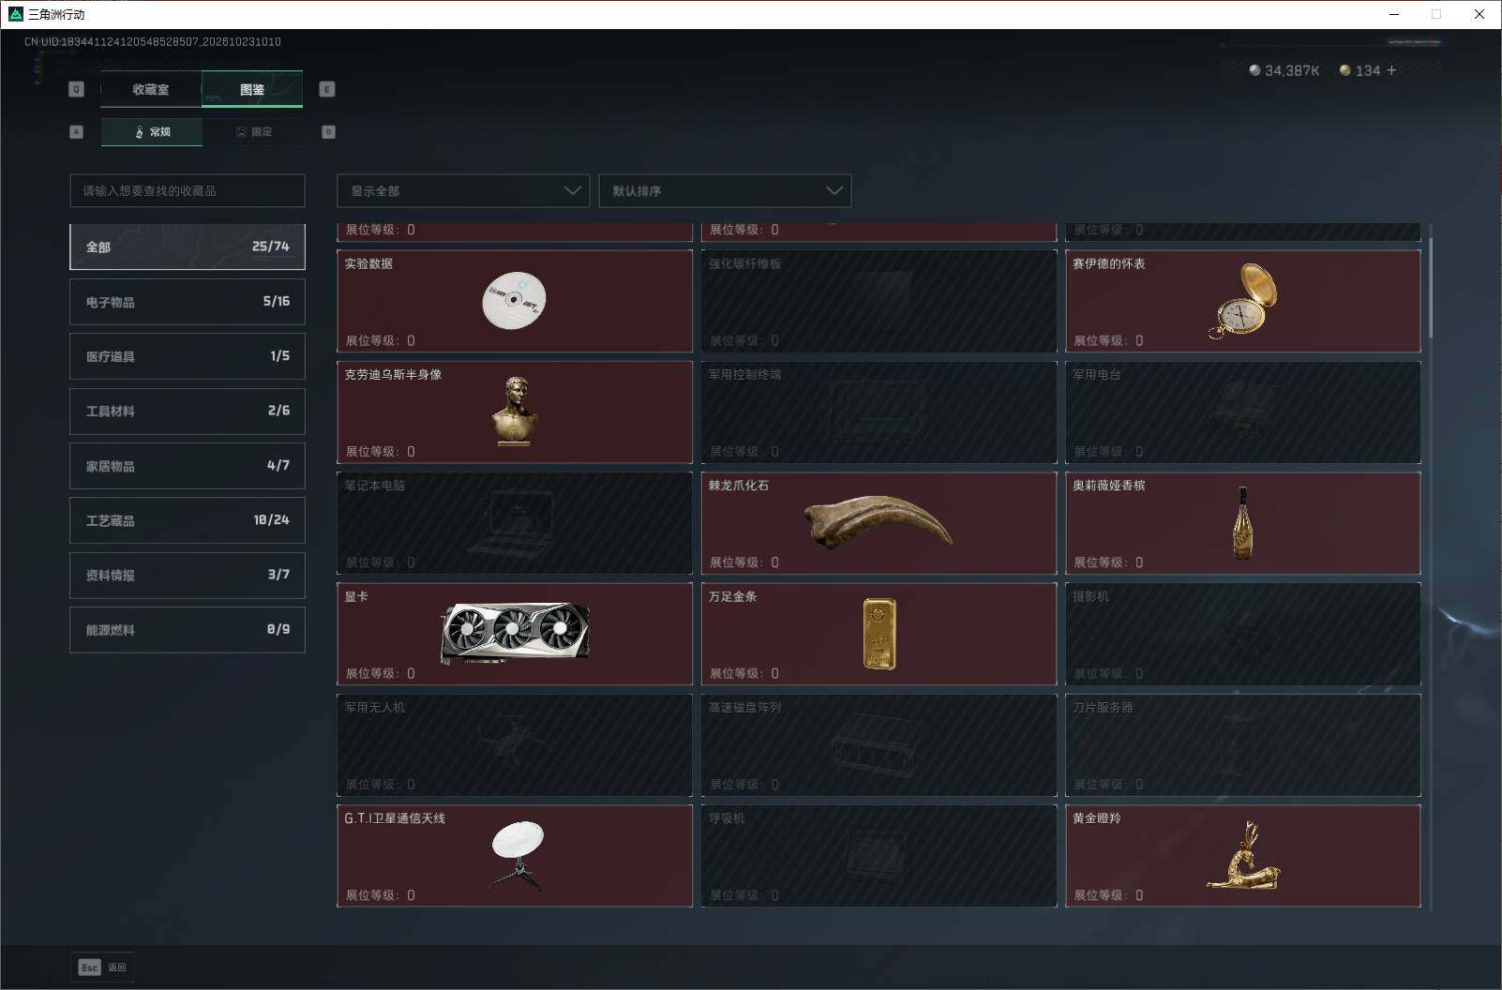Open the 收藏室 tab

[151, 89]
